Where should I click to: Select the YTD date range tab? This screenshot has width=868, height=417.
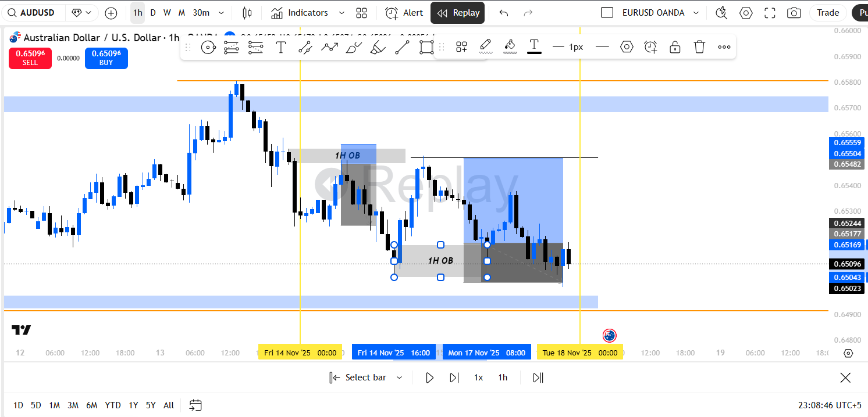click(113, 405)
